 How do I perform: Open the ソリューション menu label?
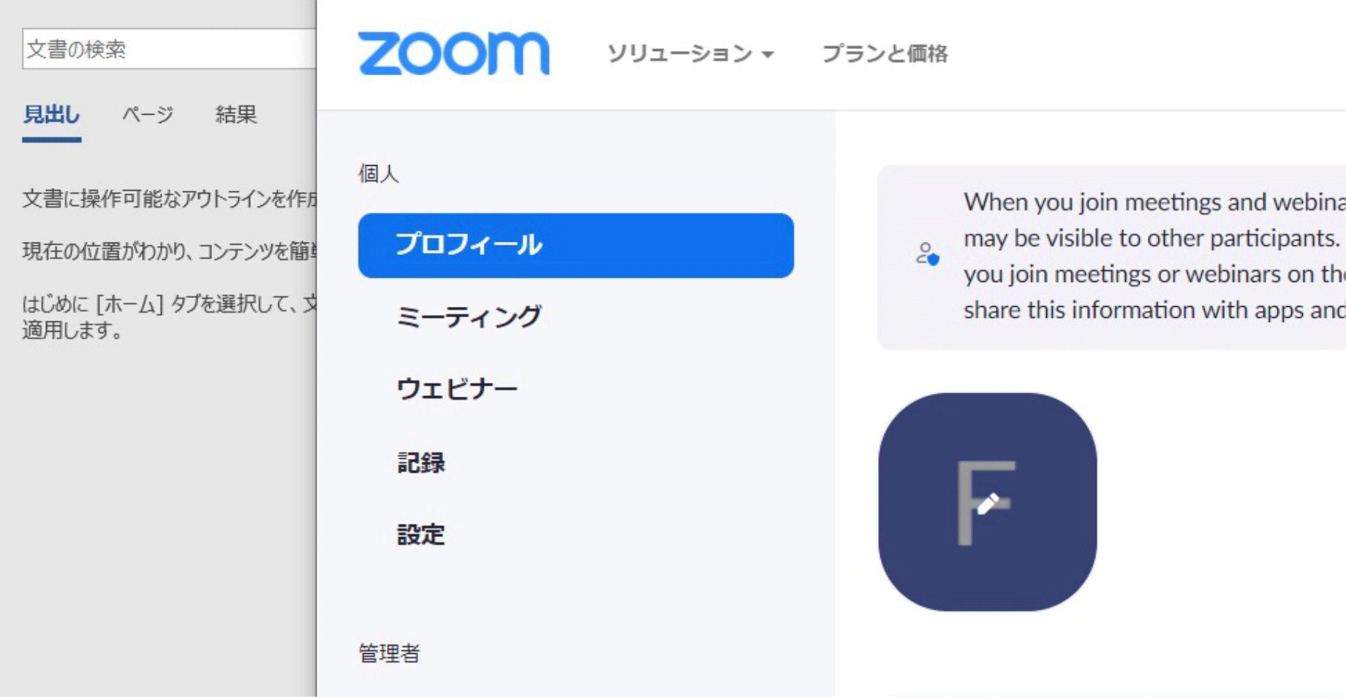(679, 53)
